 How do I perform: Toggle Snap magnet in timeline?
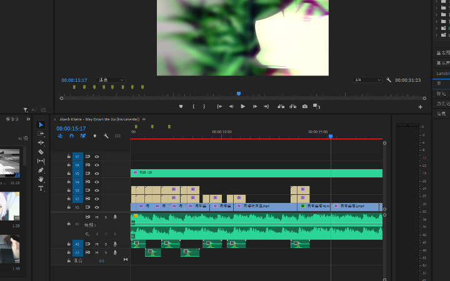pos(71,136)
